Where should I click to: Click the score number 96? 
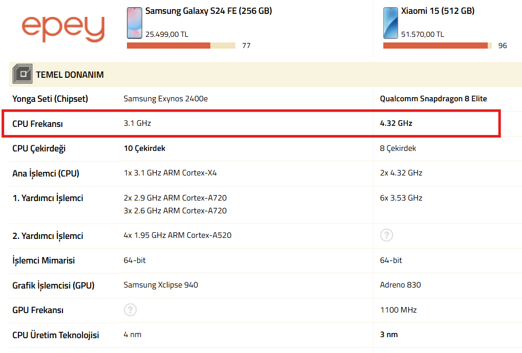click(503, 46)
